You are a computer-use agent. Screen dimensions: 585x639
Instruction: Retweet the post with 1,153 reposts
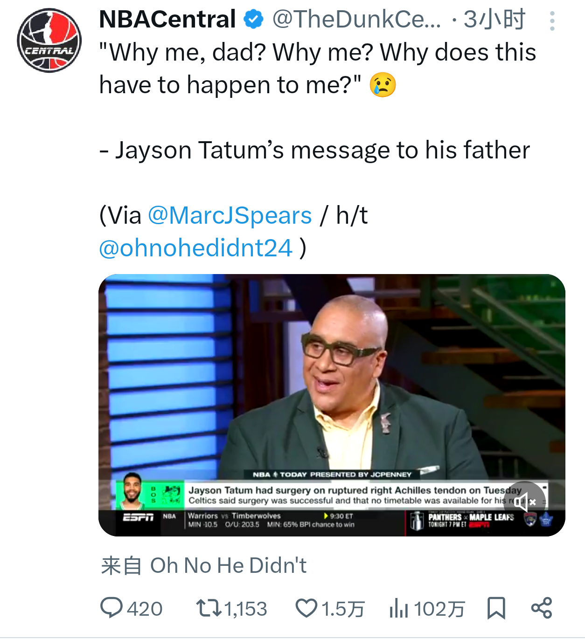209,608
